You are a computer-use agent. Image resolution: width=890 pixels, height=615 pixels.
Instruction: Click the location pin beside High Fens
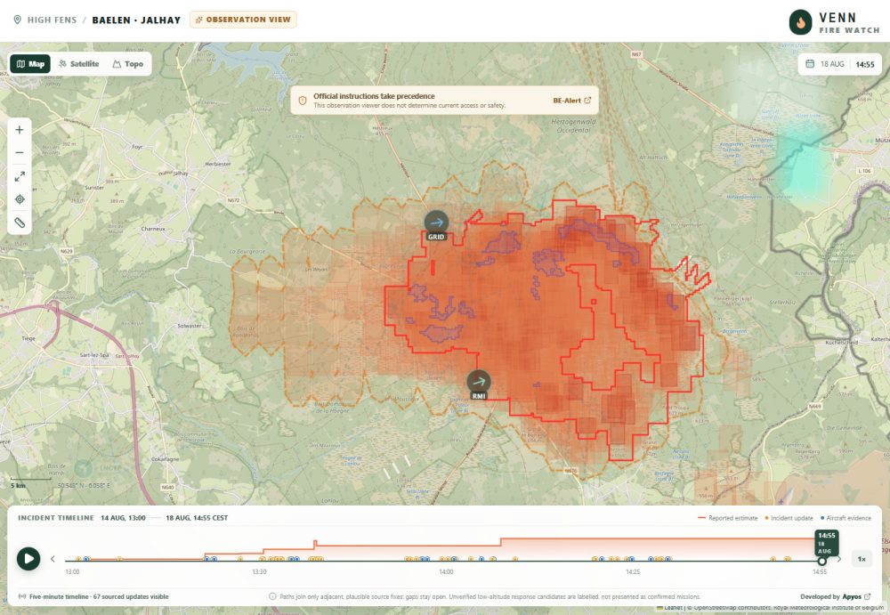coord(18,20)
